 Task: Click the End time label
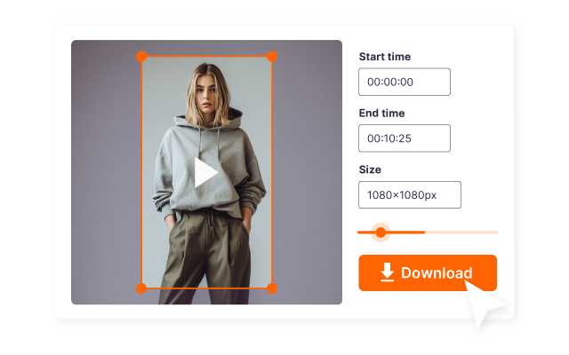point(381,114)
